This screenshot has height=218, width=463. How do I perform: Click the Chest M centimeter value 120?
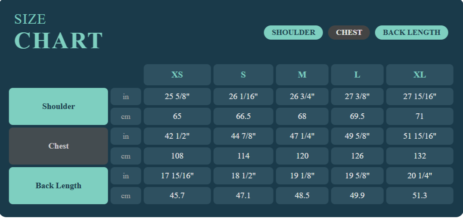tap(302, 156)
